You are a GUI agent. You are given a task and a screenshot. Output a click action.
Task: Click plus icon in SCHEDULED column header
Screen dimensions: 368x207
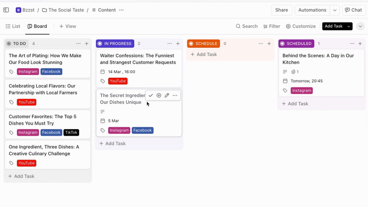tap(361, 44)
